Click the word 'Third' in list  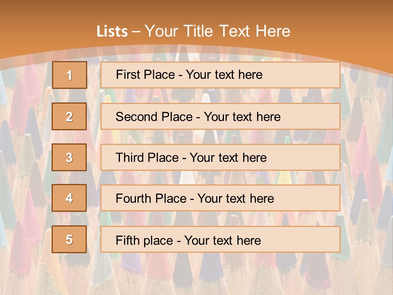click(129, 158)
